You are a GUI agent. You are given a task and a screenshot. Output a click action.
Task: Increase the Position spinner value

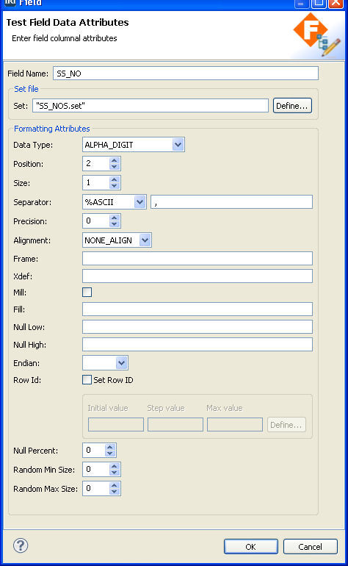pos(115,161)
